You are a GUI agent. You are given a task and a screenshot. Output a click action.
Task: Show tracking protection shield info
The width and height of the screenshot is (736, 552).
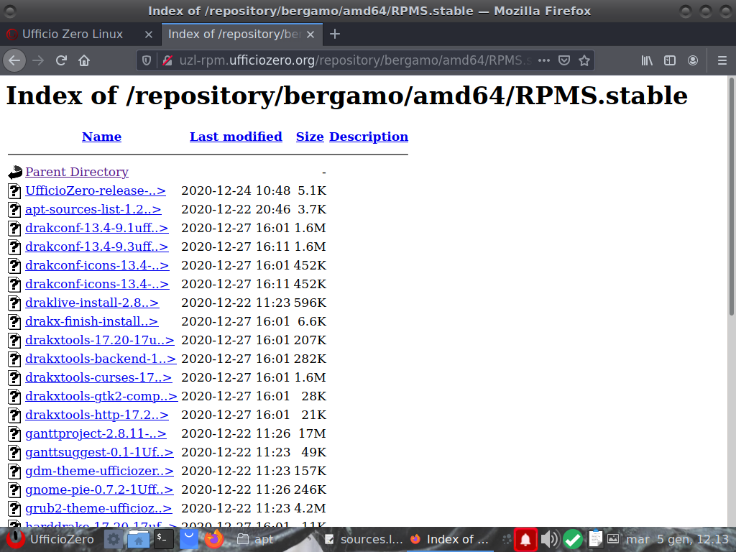[x=147, y=61]
